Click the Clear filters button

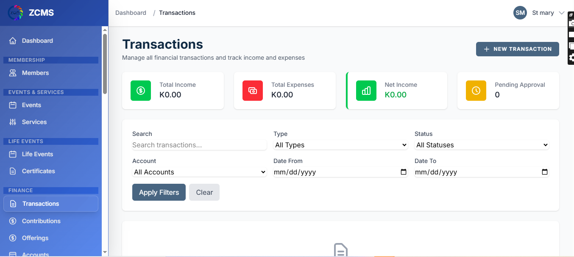(204, 192)
